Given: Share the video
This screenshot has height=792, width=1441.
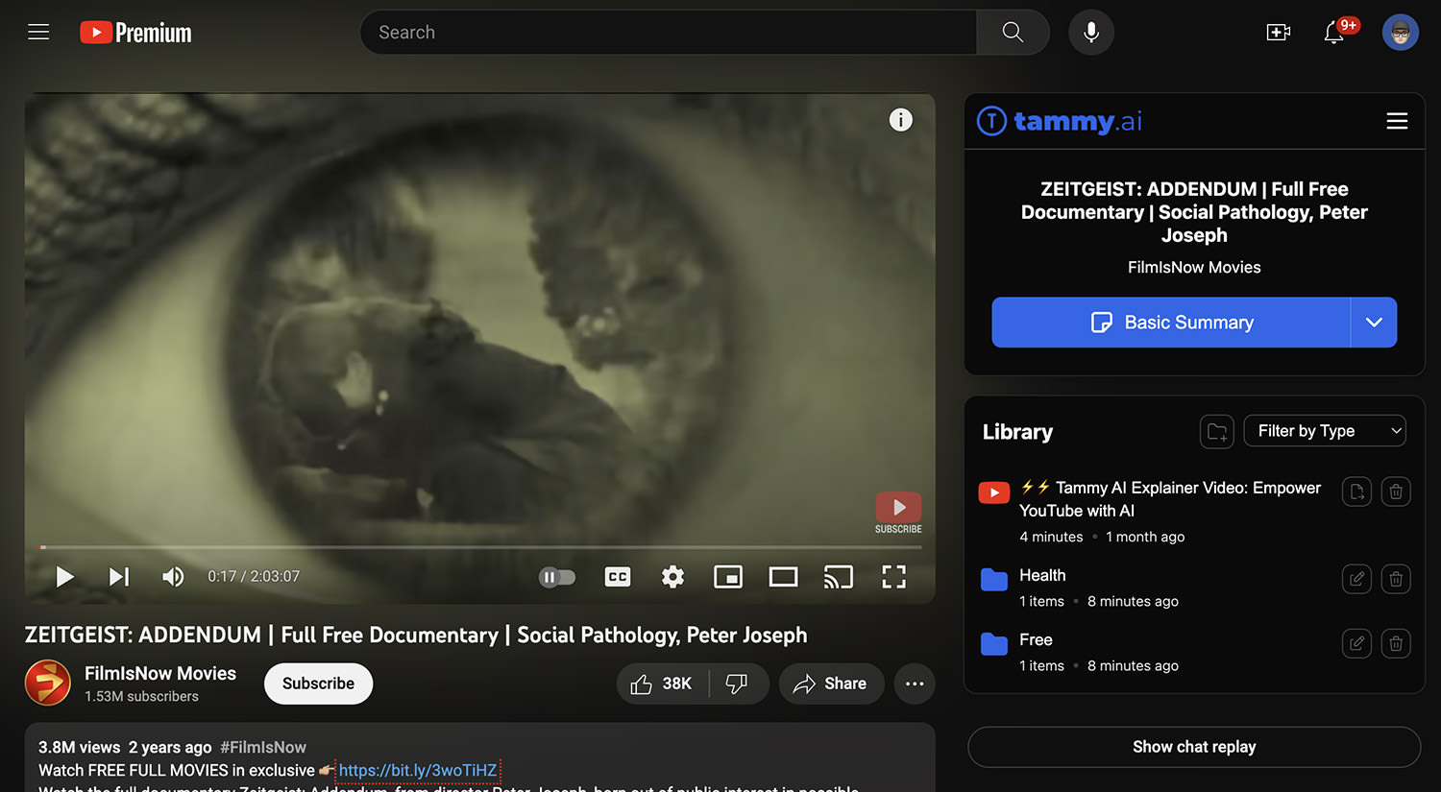Looking at the screenshot, I should pyautogui.click(x=831, y=684).
